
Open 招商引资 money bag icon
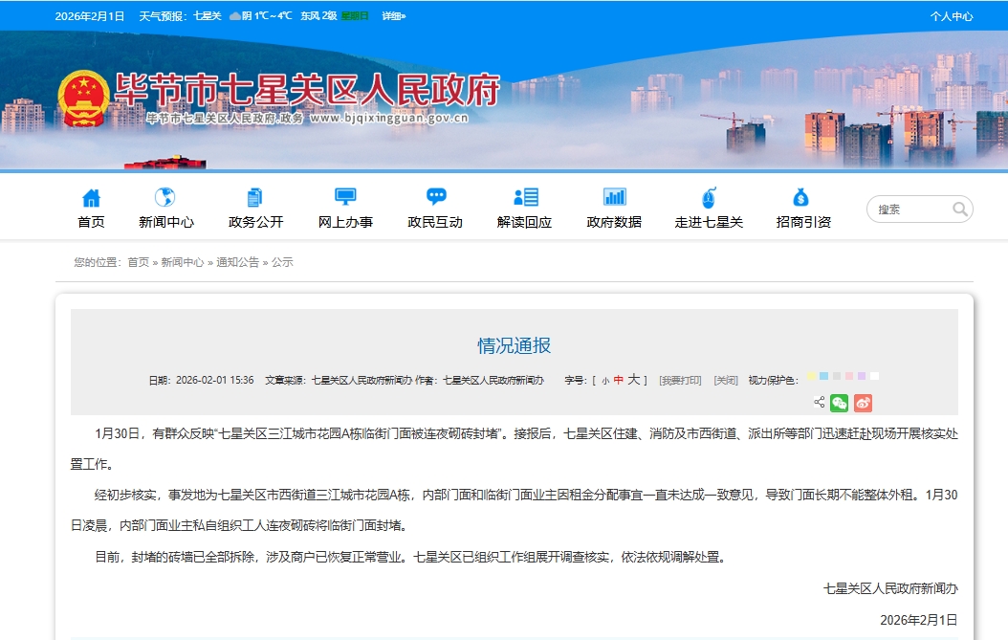[802, 198]
